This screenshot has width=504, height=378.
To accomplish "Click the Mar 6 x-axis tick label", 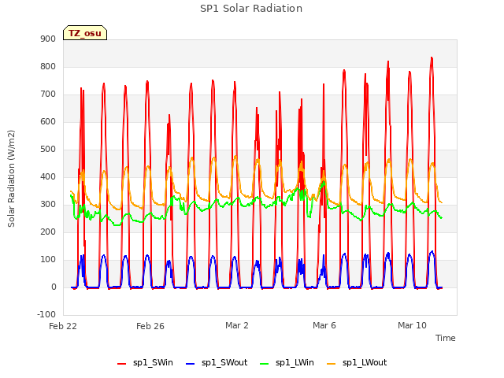I will point(324,325).
